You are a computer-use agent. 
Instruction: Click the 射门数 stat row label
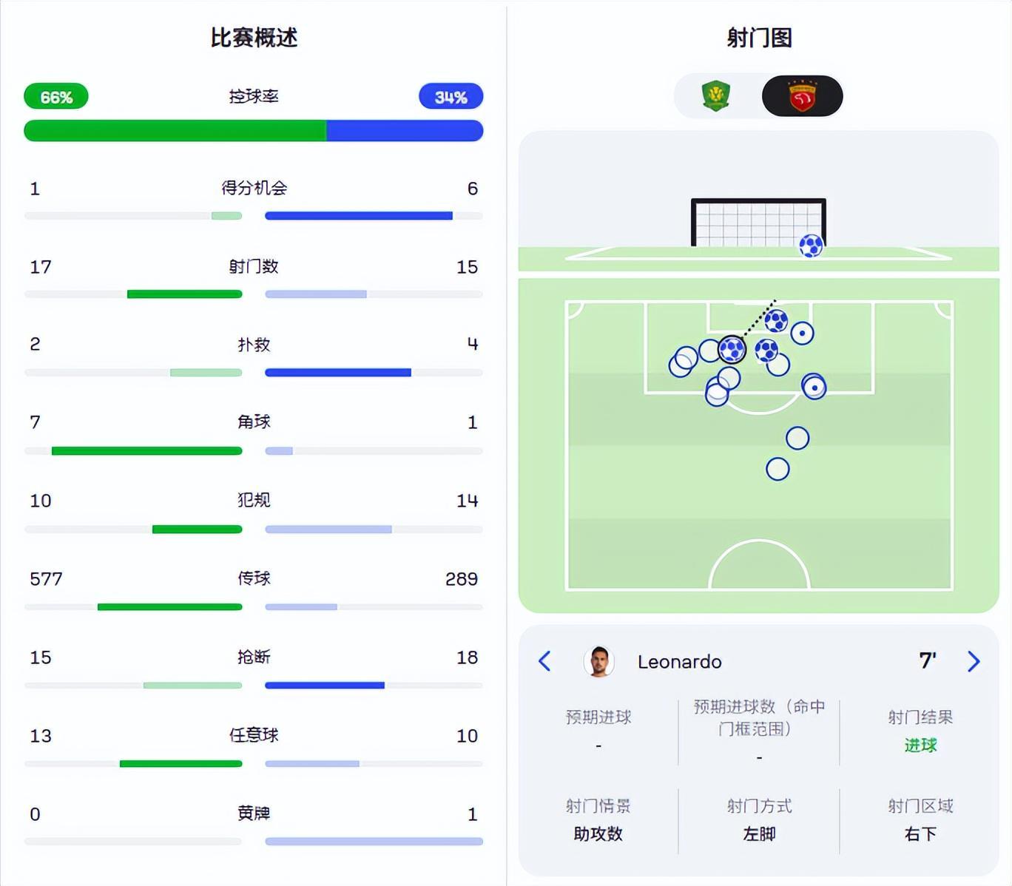254,266
